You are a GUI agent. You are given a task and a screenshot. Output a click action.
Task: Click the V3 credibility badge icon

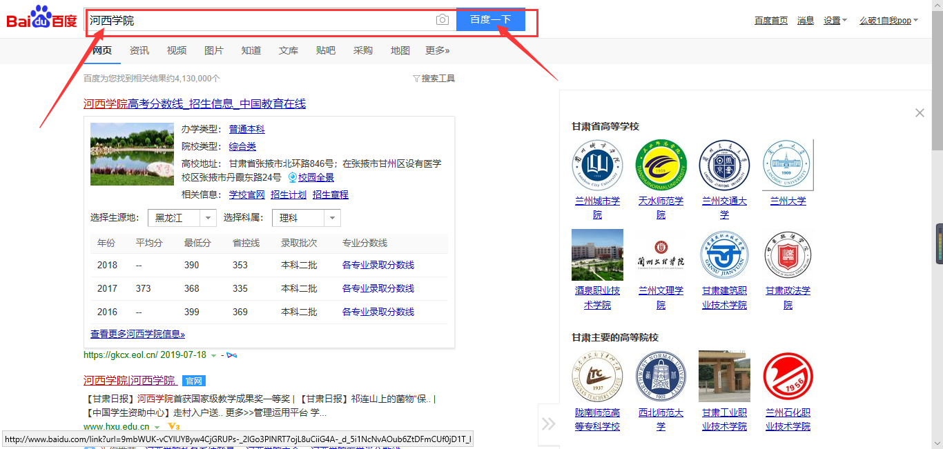point(173,428)
